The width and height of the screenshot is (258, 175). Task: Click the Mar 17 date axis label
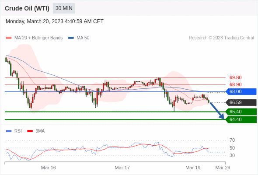pyautogui.click(x=122, y=168)
